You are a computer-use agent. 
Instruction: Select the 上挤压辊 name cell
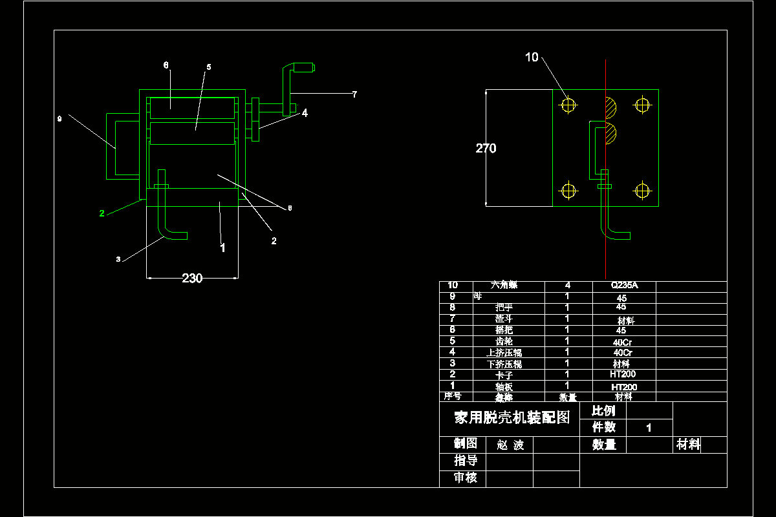click(x=504, y=353)
